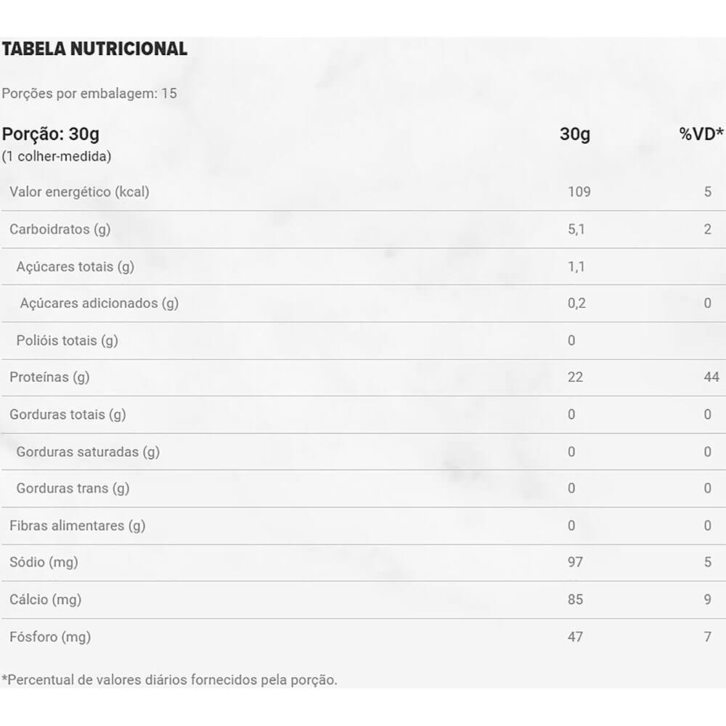Click the bold Porção: 30g label

click(51, 135)
